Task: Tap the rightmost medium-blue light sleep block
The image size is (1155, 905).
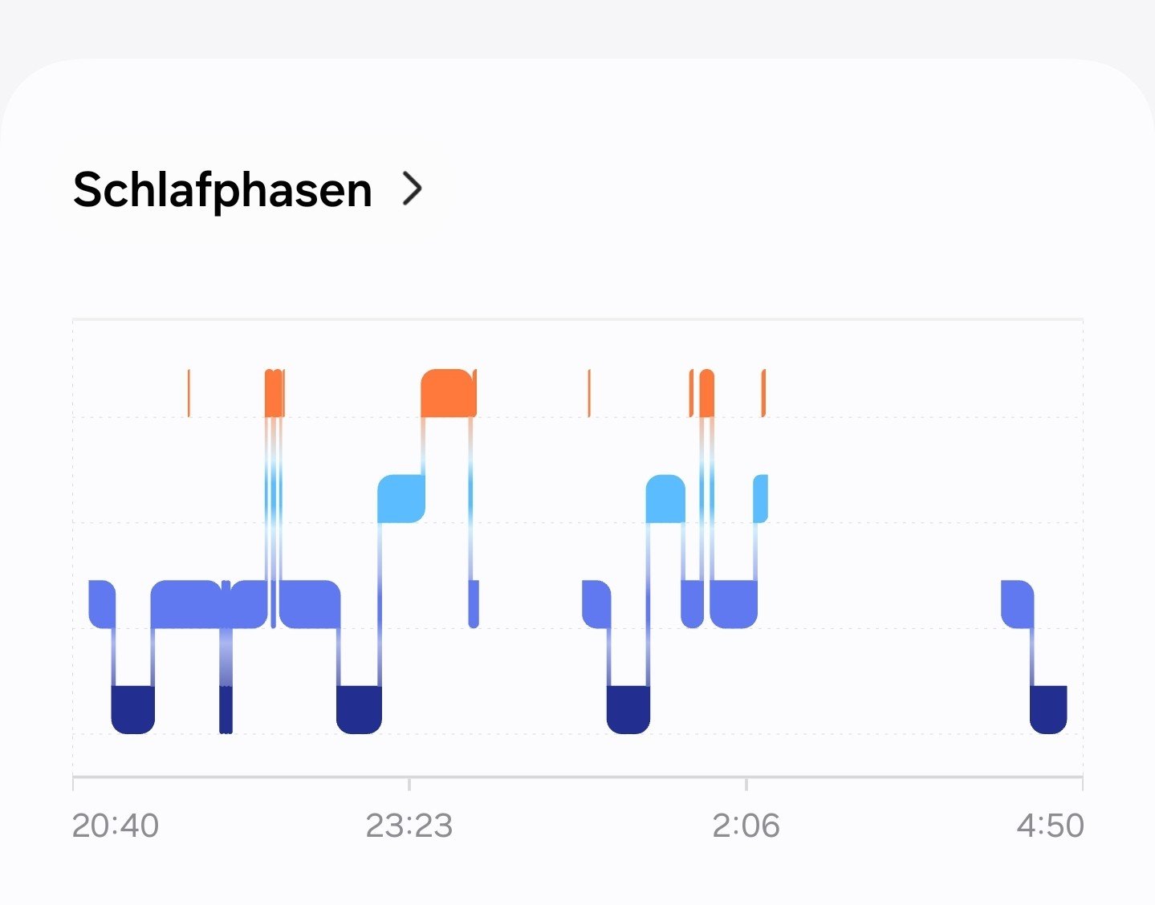Action: (x=1017, y=603)
